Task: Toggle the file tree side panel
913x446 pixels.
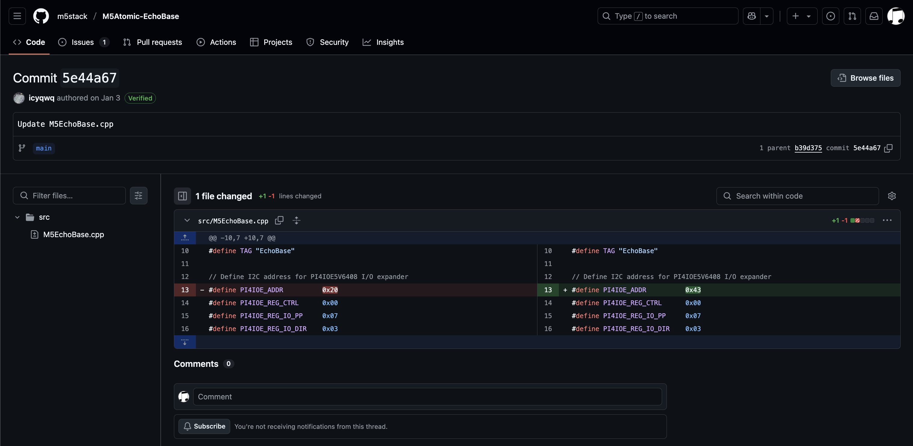Action: [x=182, y=196]
